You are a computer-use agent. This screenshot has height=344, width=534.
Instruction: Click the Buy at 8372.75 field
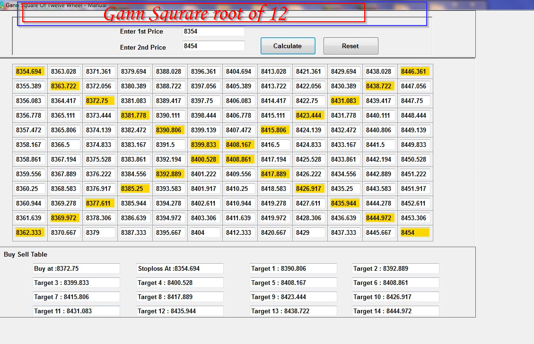[76, 268]
